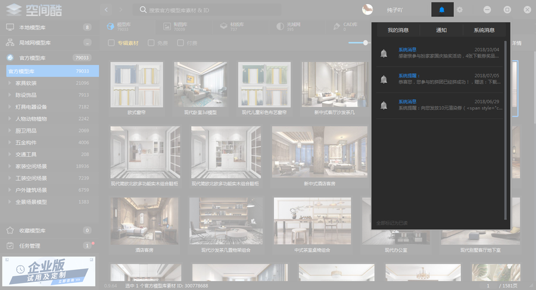Open the 中式茶室桌椅组合 thumbnail
This screenshot has height=290, width=536.
pos(313,220)
